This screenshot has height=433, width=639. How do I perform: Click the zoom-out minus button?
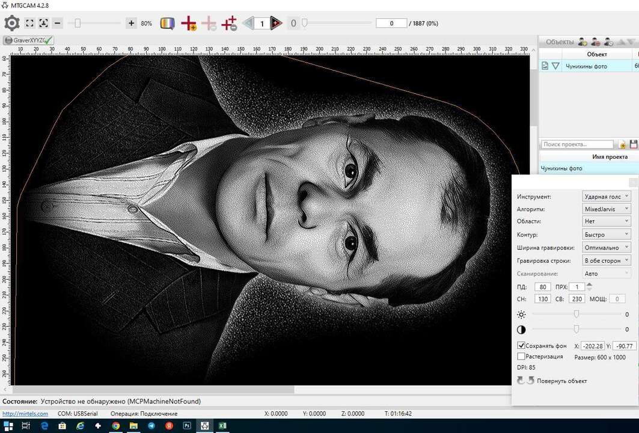[x=58, y=23]
